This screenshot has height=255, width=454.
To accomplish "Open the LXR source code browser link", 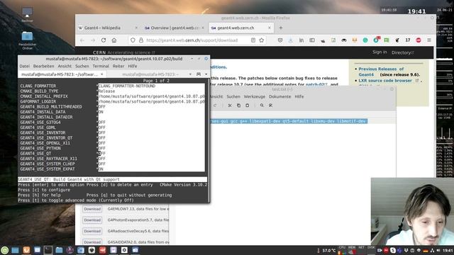I will coord(385,81).
